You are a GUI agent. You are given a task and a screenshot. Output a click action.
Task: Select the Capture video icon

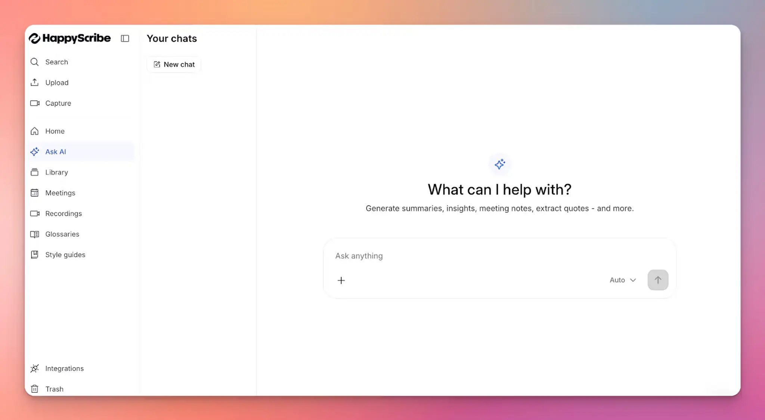(34, 103)
